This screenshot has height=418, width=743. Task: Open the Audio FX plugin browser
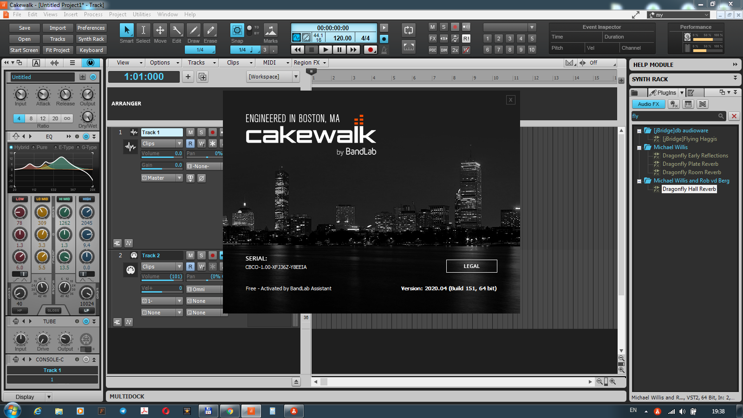click(648, 104)
